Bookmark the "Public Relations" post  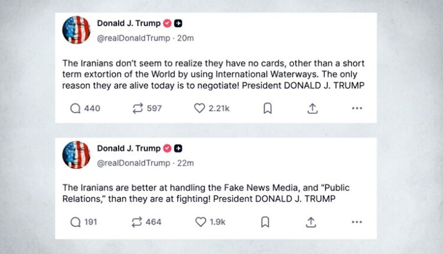coord(265,222)
